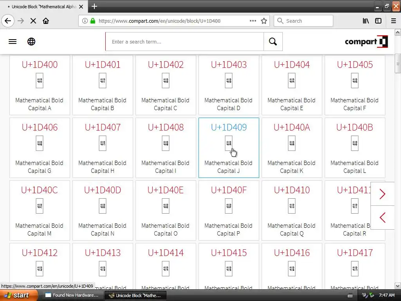
Task: Go to next block with right chevron
Action: 382,194
